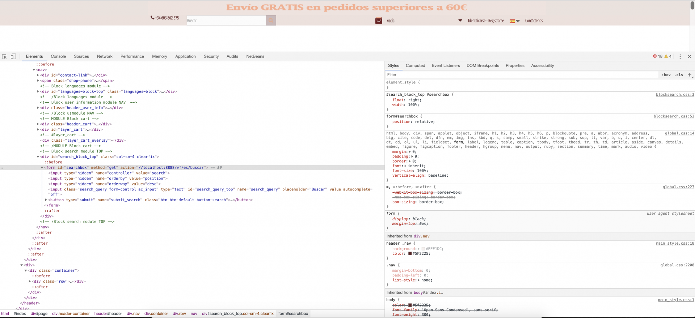Open the Properties sidebar tab
This screenshot has width=695, height=318.
(515, 66)
